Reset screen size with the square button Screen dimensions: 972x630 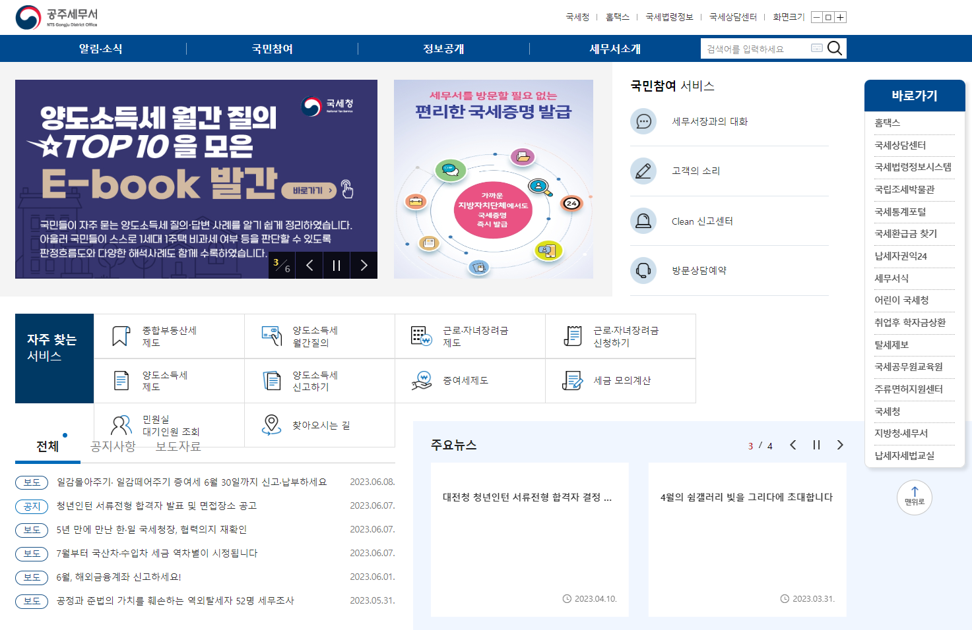click(x=829, y=17)
